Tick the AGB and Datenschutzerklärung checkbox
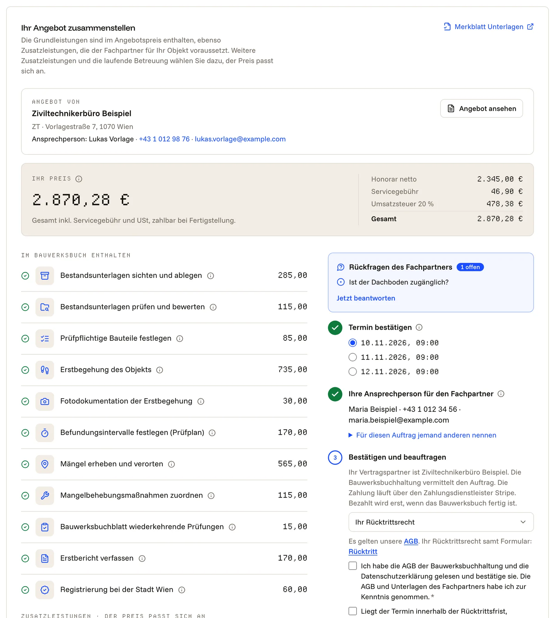The height and width of the screenshot is (618, 555). 353,566
